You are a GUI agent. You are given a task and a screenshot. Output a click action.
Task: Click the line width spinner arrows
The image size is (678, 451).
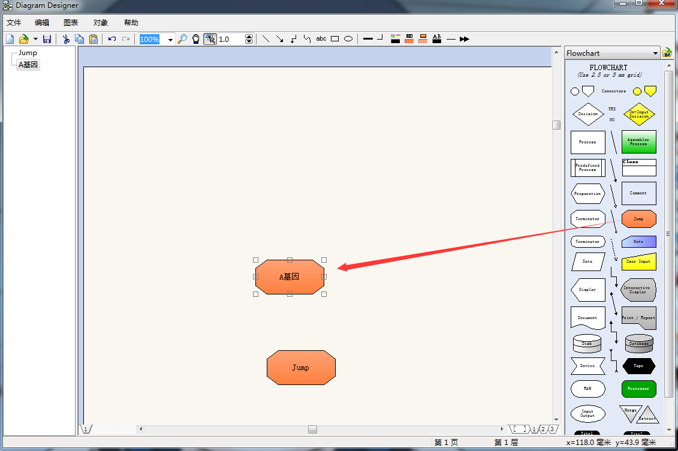(249, 39)
